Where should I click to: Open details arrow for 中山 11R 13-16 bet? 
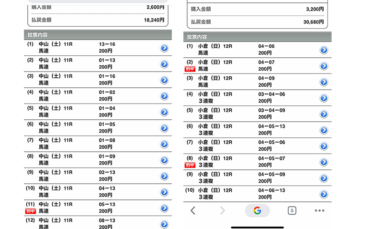tap(164, 48)
